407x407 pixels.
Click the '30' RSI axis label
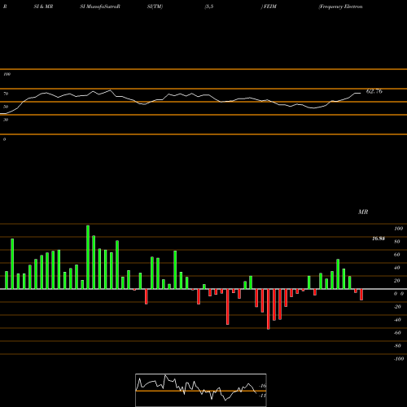(x=6, y=120)
